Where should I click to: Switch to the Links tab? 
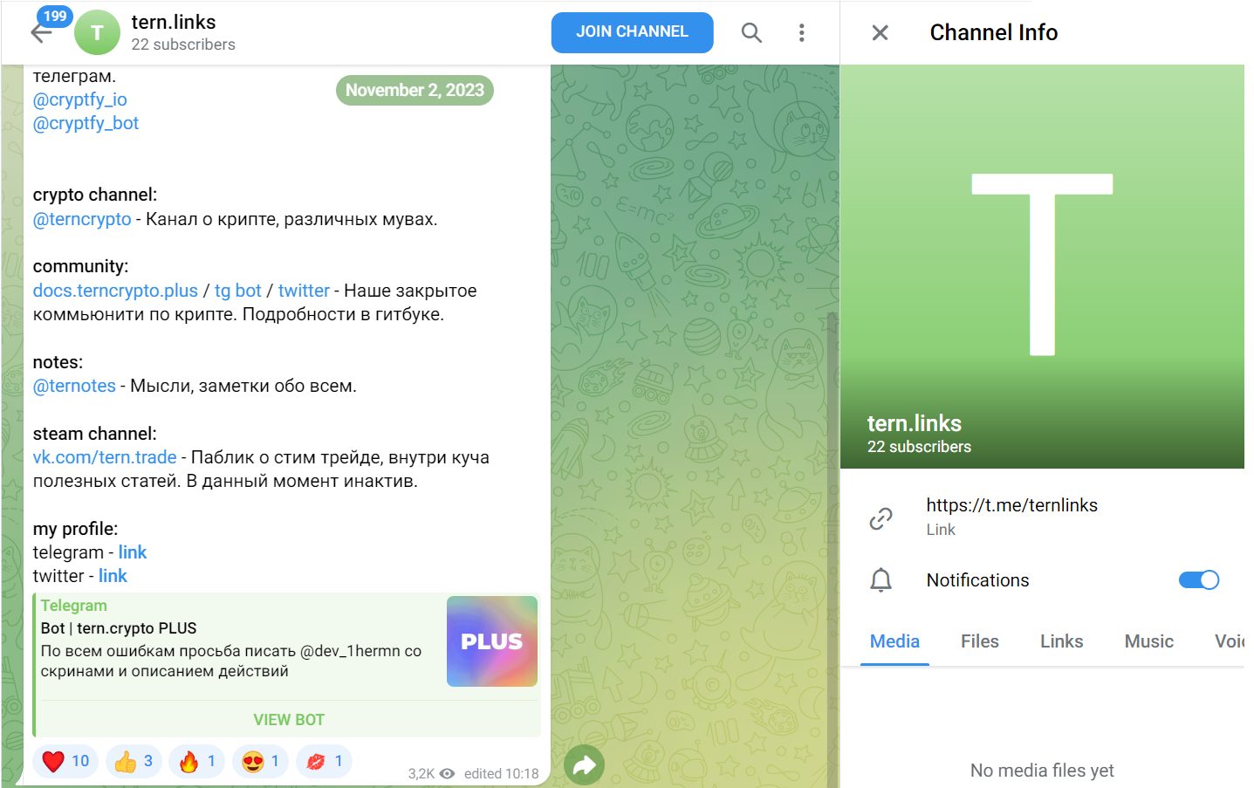click(1061, 641)
